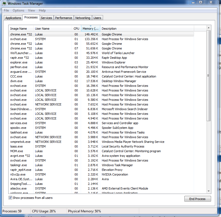Select the perfmon.exe process
The height and width of the screenshot is (217, 221).
101,67
